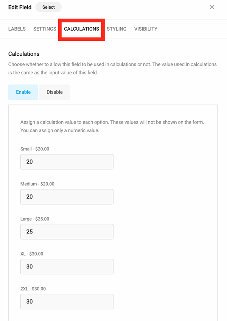Click the Small calculation value field
Viewport: 227px width, 321px height.
pyautogui.click(x=67, y=161)
